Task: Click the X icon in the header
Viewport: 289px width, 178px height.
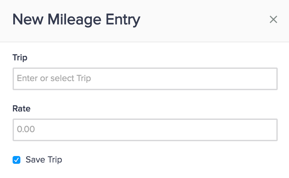Action: pyautogui.click(x=273, y=20)
